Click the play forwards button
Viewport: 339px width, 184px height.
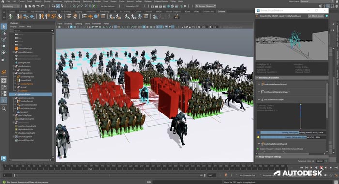321,168
